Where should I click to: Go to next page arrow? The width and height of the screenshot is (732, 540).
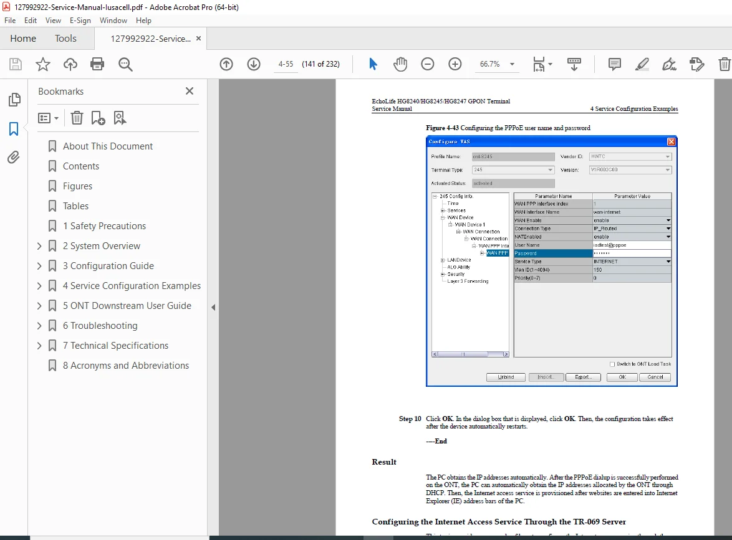(254, 64)
